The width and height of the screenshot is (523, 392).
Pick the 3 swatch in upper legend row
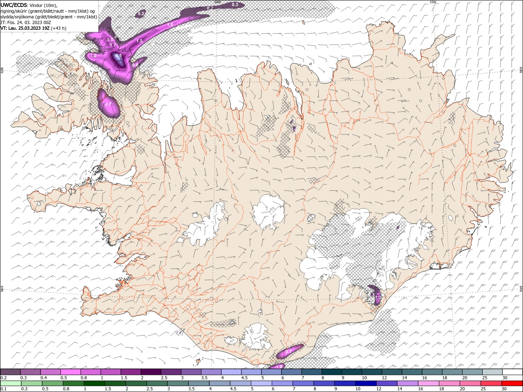click(x=190, y=372)
